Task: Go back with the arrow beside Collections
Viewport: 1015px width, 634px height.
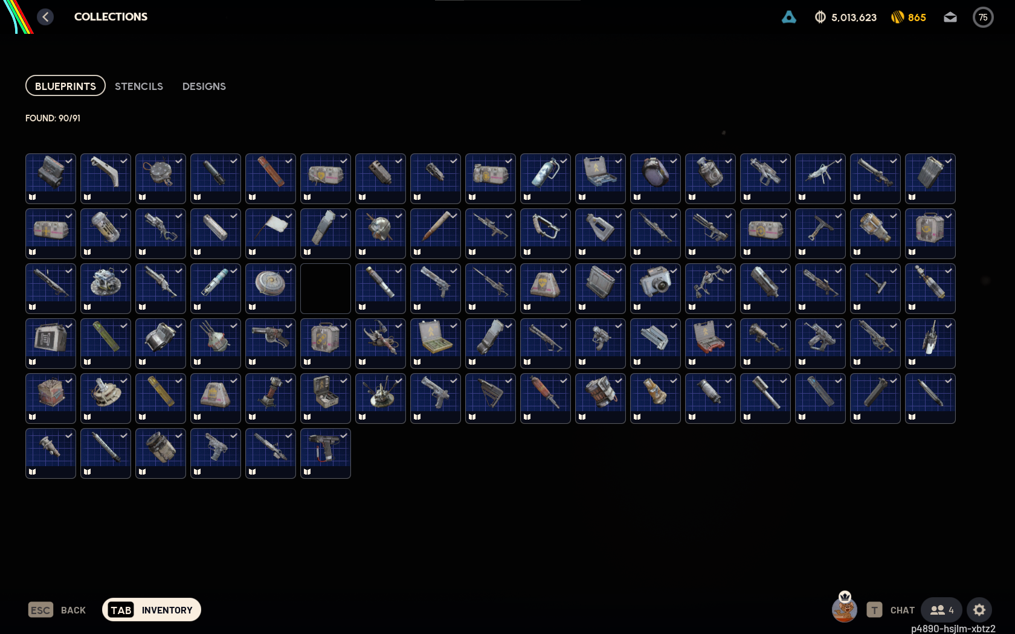Action: (45, 17)
